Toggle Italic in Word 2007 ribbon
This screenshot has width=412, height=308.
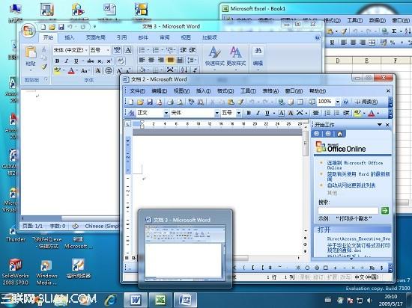point(66,61)
